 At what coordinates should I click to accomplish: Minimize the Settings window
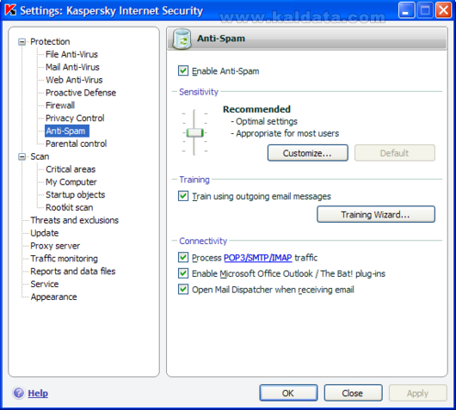tap(406, 10)
